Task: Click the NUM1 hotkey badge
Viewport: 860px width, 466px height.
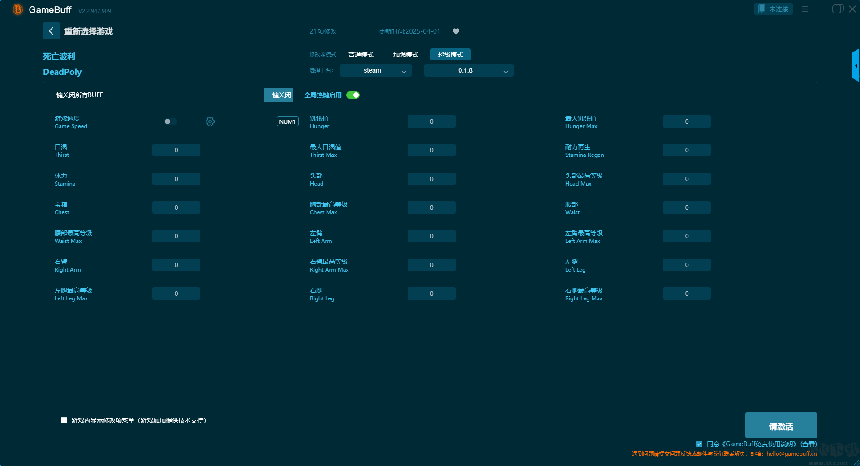Action: (x=288, y=121)
